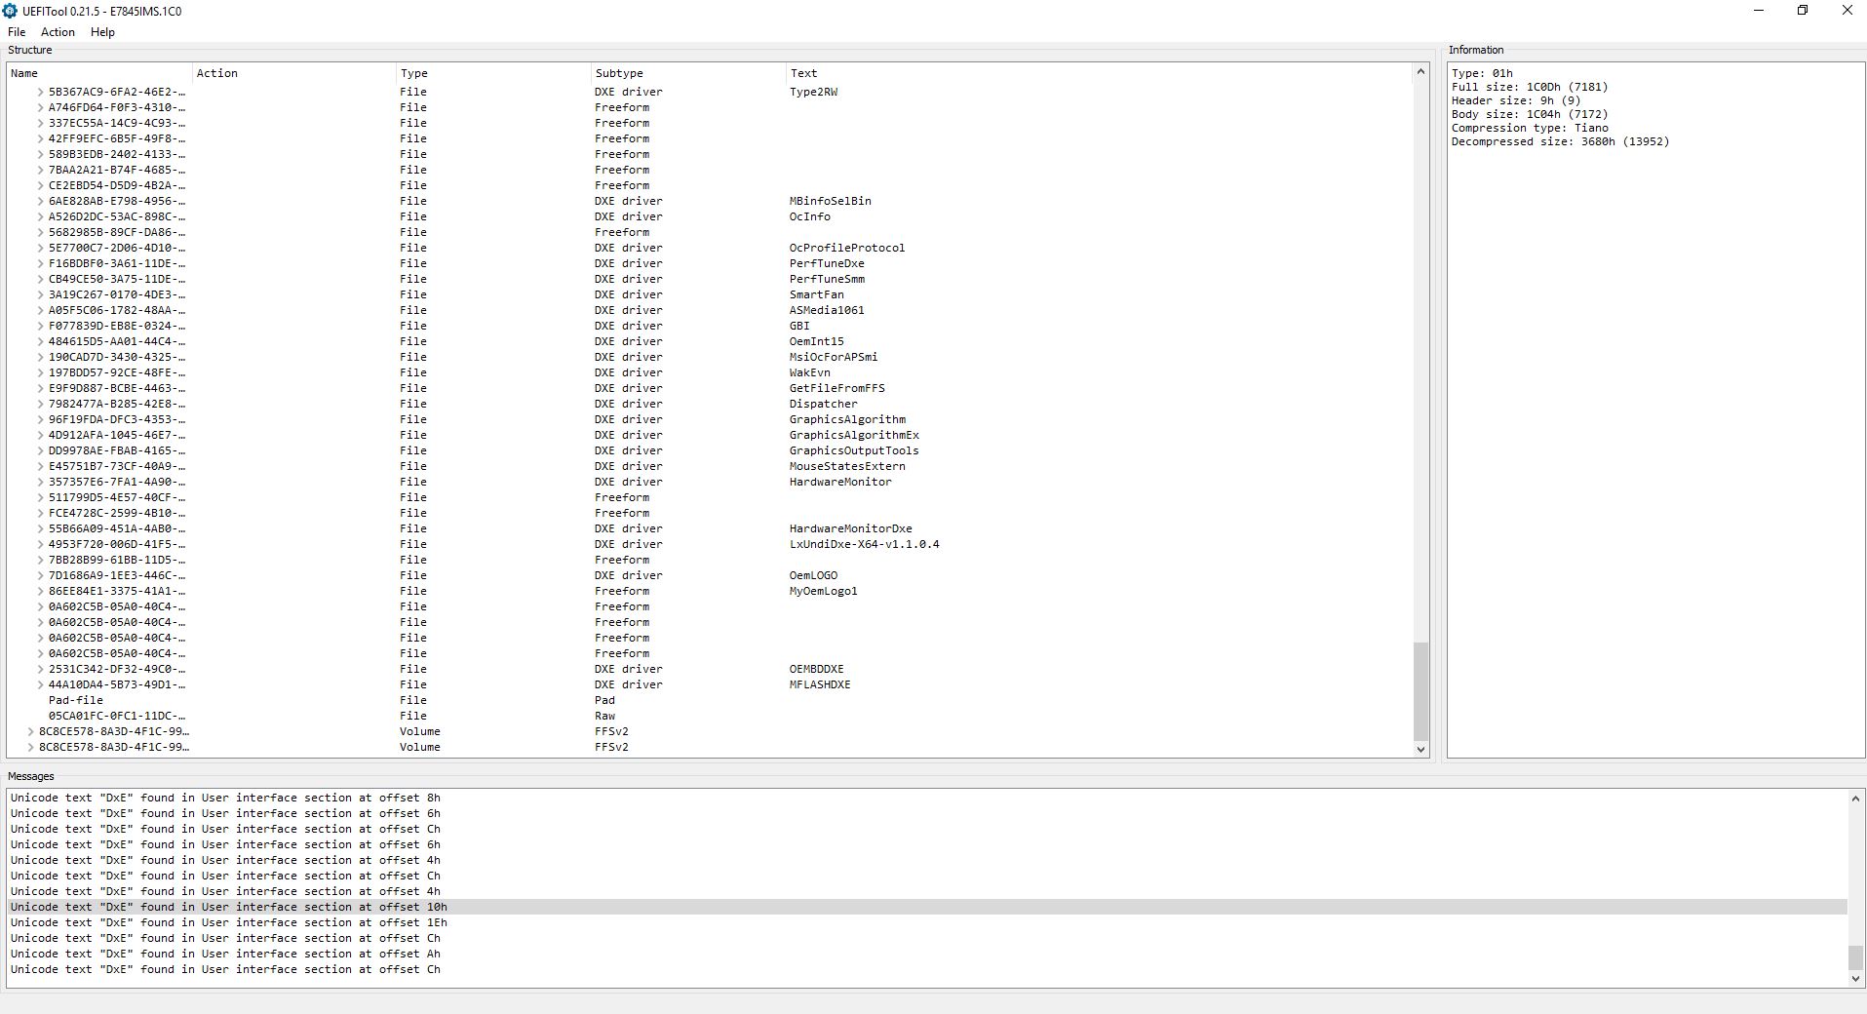Click message with offset 1Eh
The width and height of the screenshot is (1867, 1014).
(927, 922)
